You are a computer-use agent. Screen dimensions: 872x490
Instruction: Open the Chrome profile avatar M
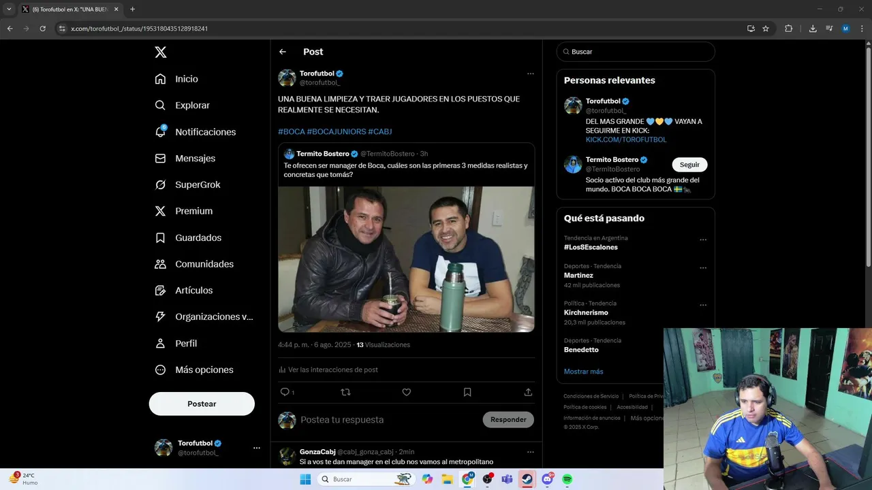[845, 29]
